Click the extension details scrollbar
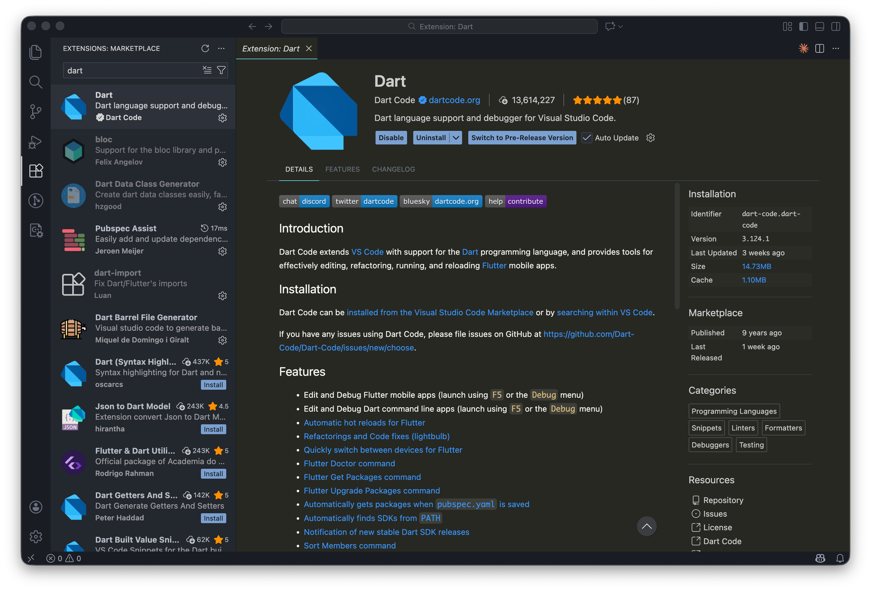 (x=677, y=246)
